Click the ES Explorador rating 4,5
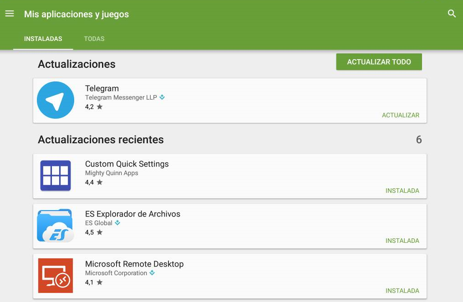This screenshot has width=463, height=302. pyautogui.click(x=89, y=232)
